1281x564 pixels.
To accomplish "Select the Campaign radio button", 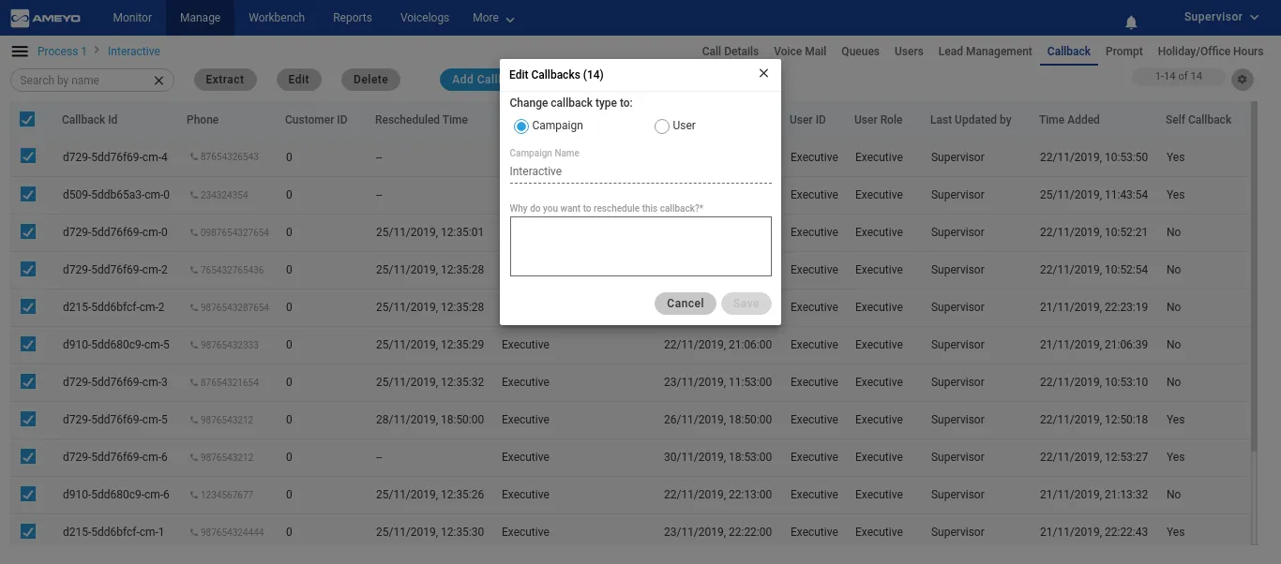I will click(x=521, y=126).
